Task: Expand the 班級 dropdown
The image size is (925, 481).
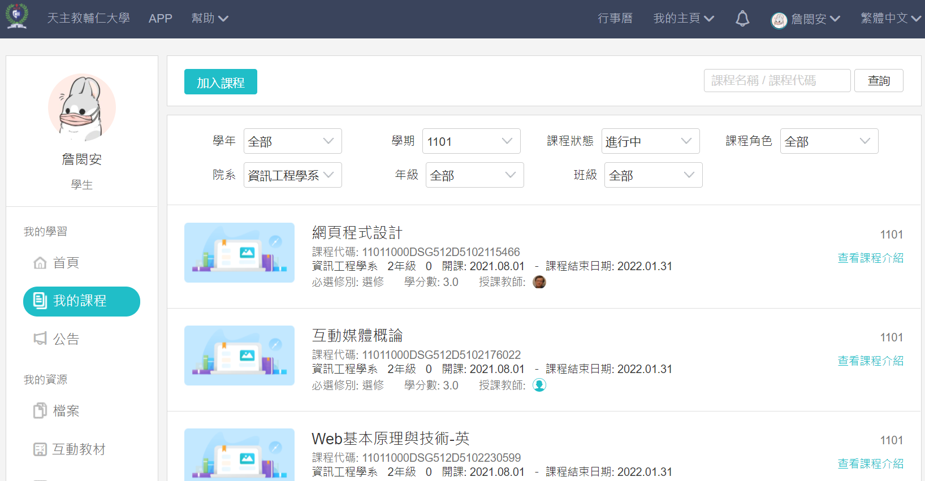Action: click(x=653, y=175)
